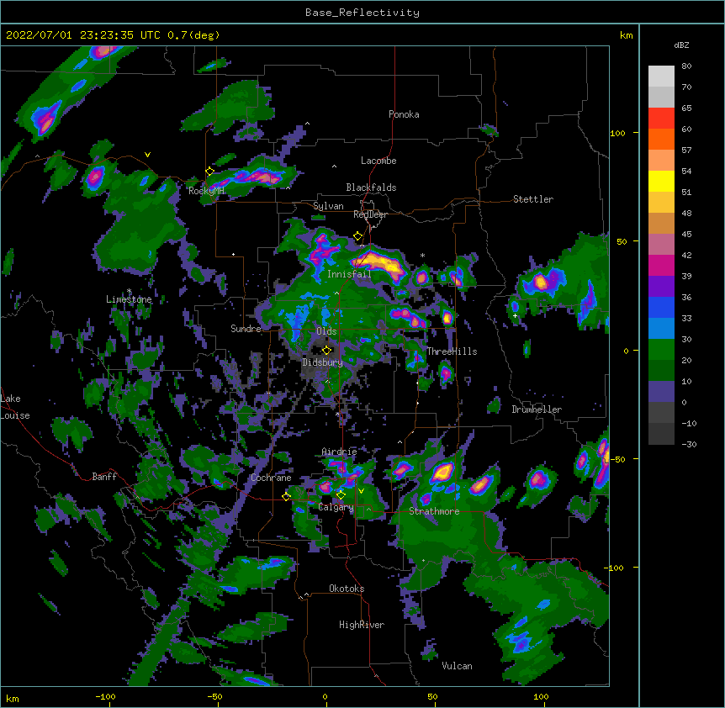This screenshot has height=708, width=725.
Task: Click the Limestone label
Action: click(129, 299)
